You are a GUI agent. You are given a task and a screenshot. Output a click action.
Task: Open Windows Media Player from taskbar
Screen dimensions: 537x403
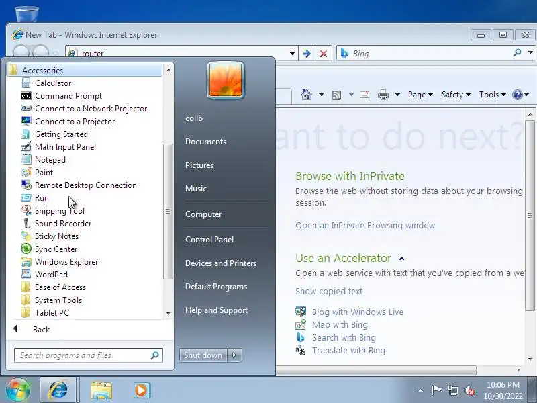tap(141, 390)
